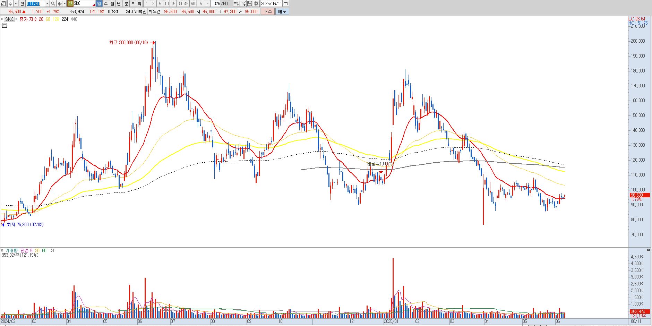Screen dimensions: 652x326
Task: Click the grid icon below SKC label
Action: click(5, 25)
